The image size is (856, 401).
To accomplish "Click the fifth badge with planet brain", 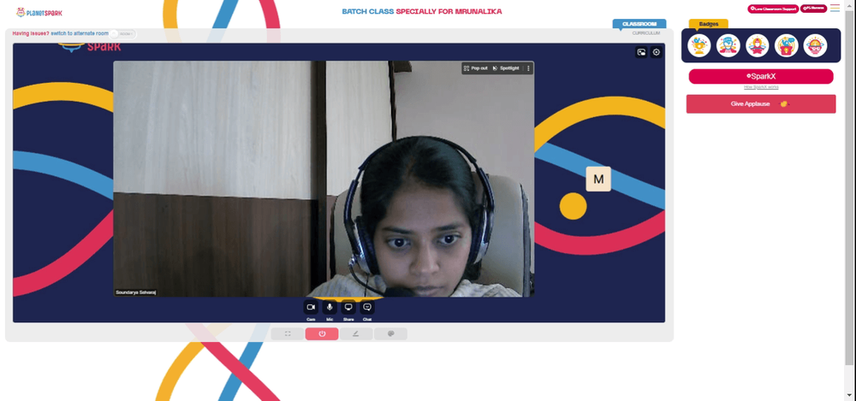I will (815, 46).
